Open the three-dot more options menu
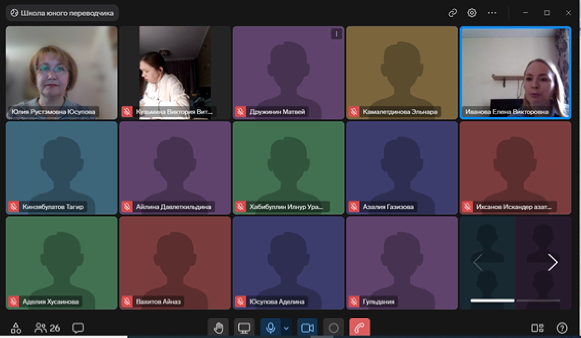 coord(492,13)
